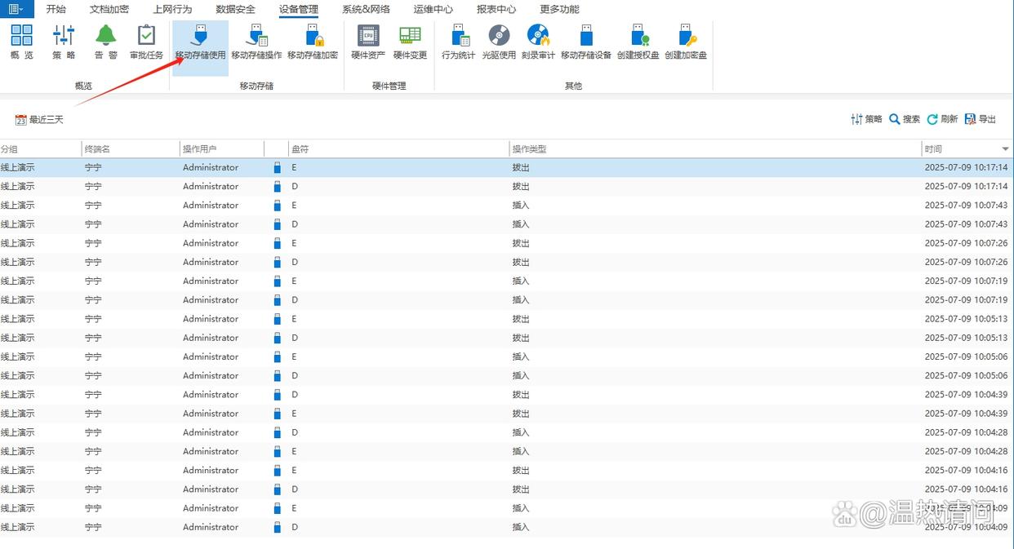
Task: Open the 告警 alert bell icon
Action: (106, 42)
